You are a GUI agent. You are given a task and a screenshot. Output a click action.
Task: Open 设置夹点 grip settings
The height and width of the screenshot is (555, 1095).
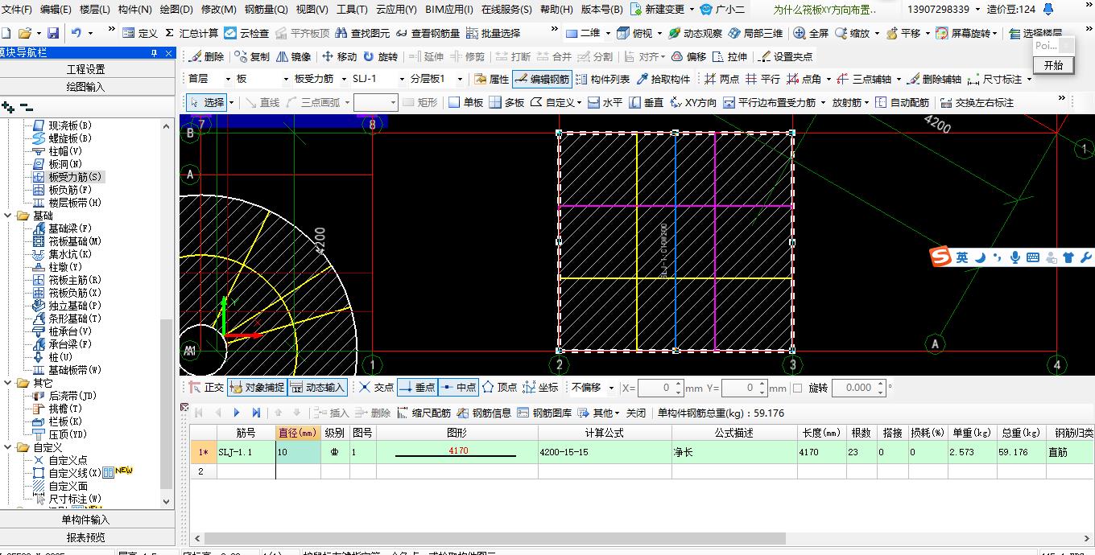pyautogui.click(x=786, y=57)
